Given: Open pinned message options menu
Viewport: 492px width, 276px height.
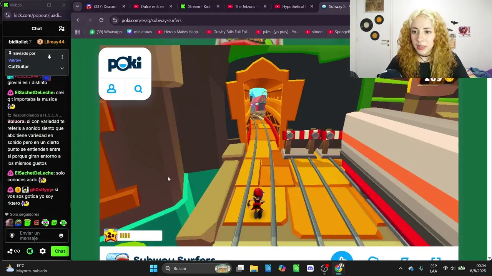Looking at the screenshot, I should 62,57.
